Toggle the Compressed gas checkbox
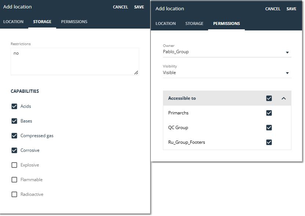 pyautogui.click(x=14, y=136)
